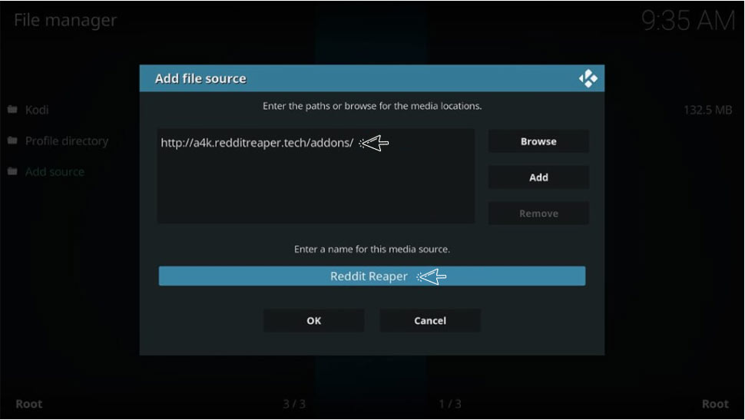Click the 3 / 3 item counter
The image size is (745, 420).
tap(294, 404)
